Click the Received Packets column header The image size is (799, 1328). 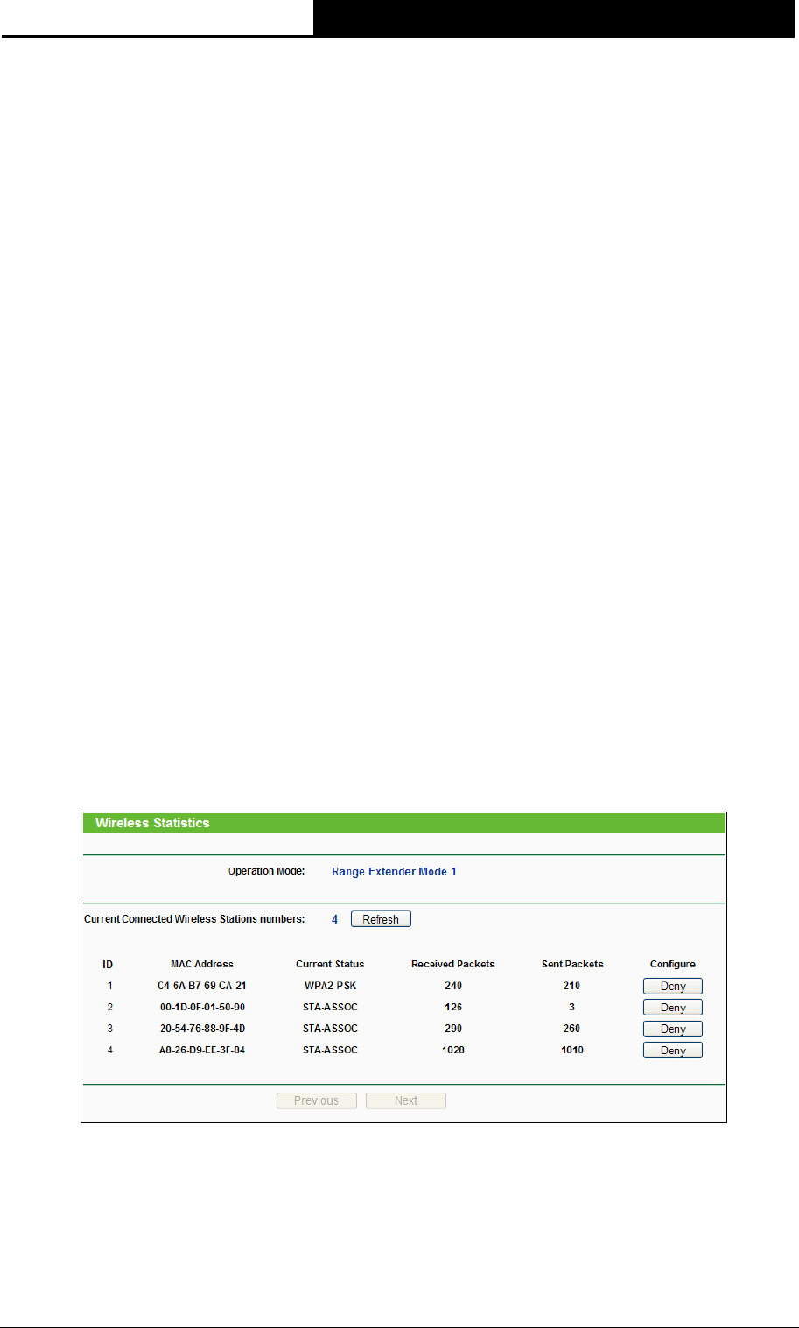(x=453, y=964)
